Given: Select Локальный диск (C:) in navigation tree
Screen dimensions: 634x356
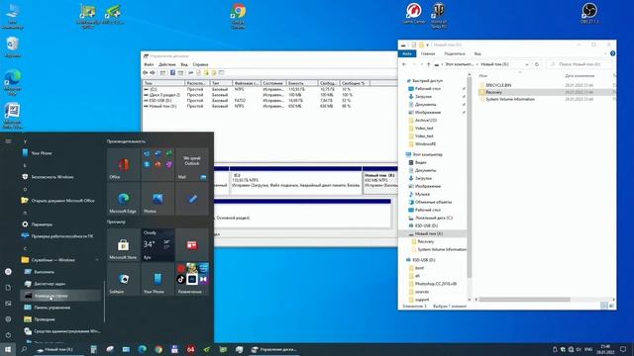Looking at the screenshot, I should coord(434,218).
